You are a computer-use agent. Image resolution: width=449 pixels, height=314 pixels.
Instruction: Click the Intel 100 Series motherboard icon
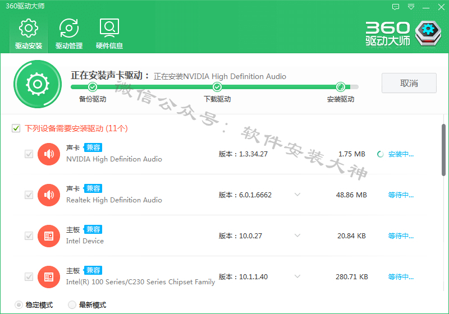coord(49,277)
